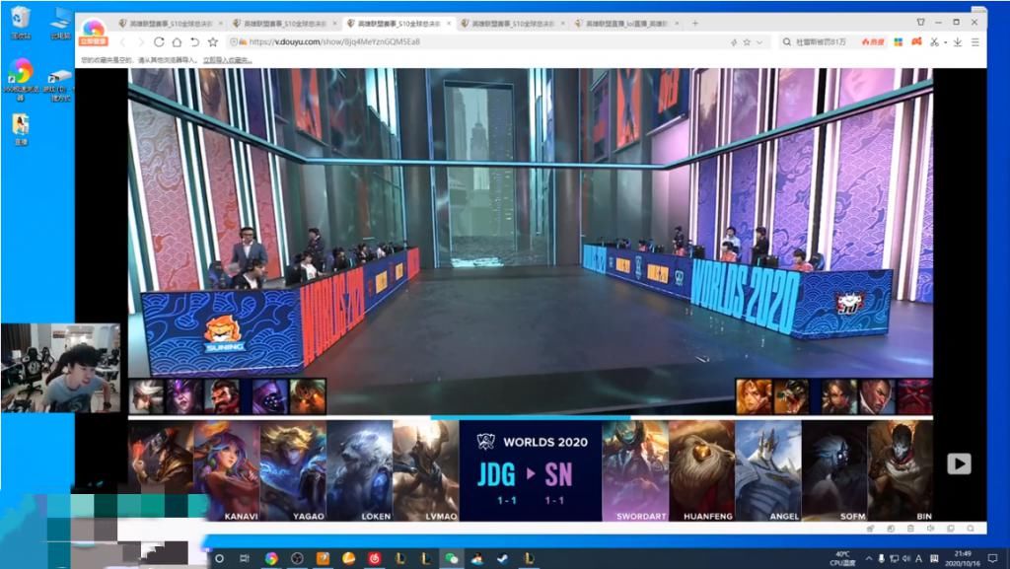Switch to the fourth browser tab
The width and height of the screenshot is (1010, 569).
pyautogui.click(x=513, y=23)
